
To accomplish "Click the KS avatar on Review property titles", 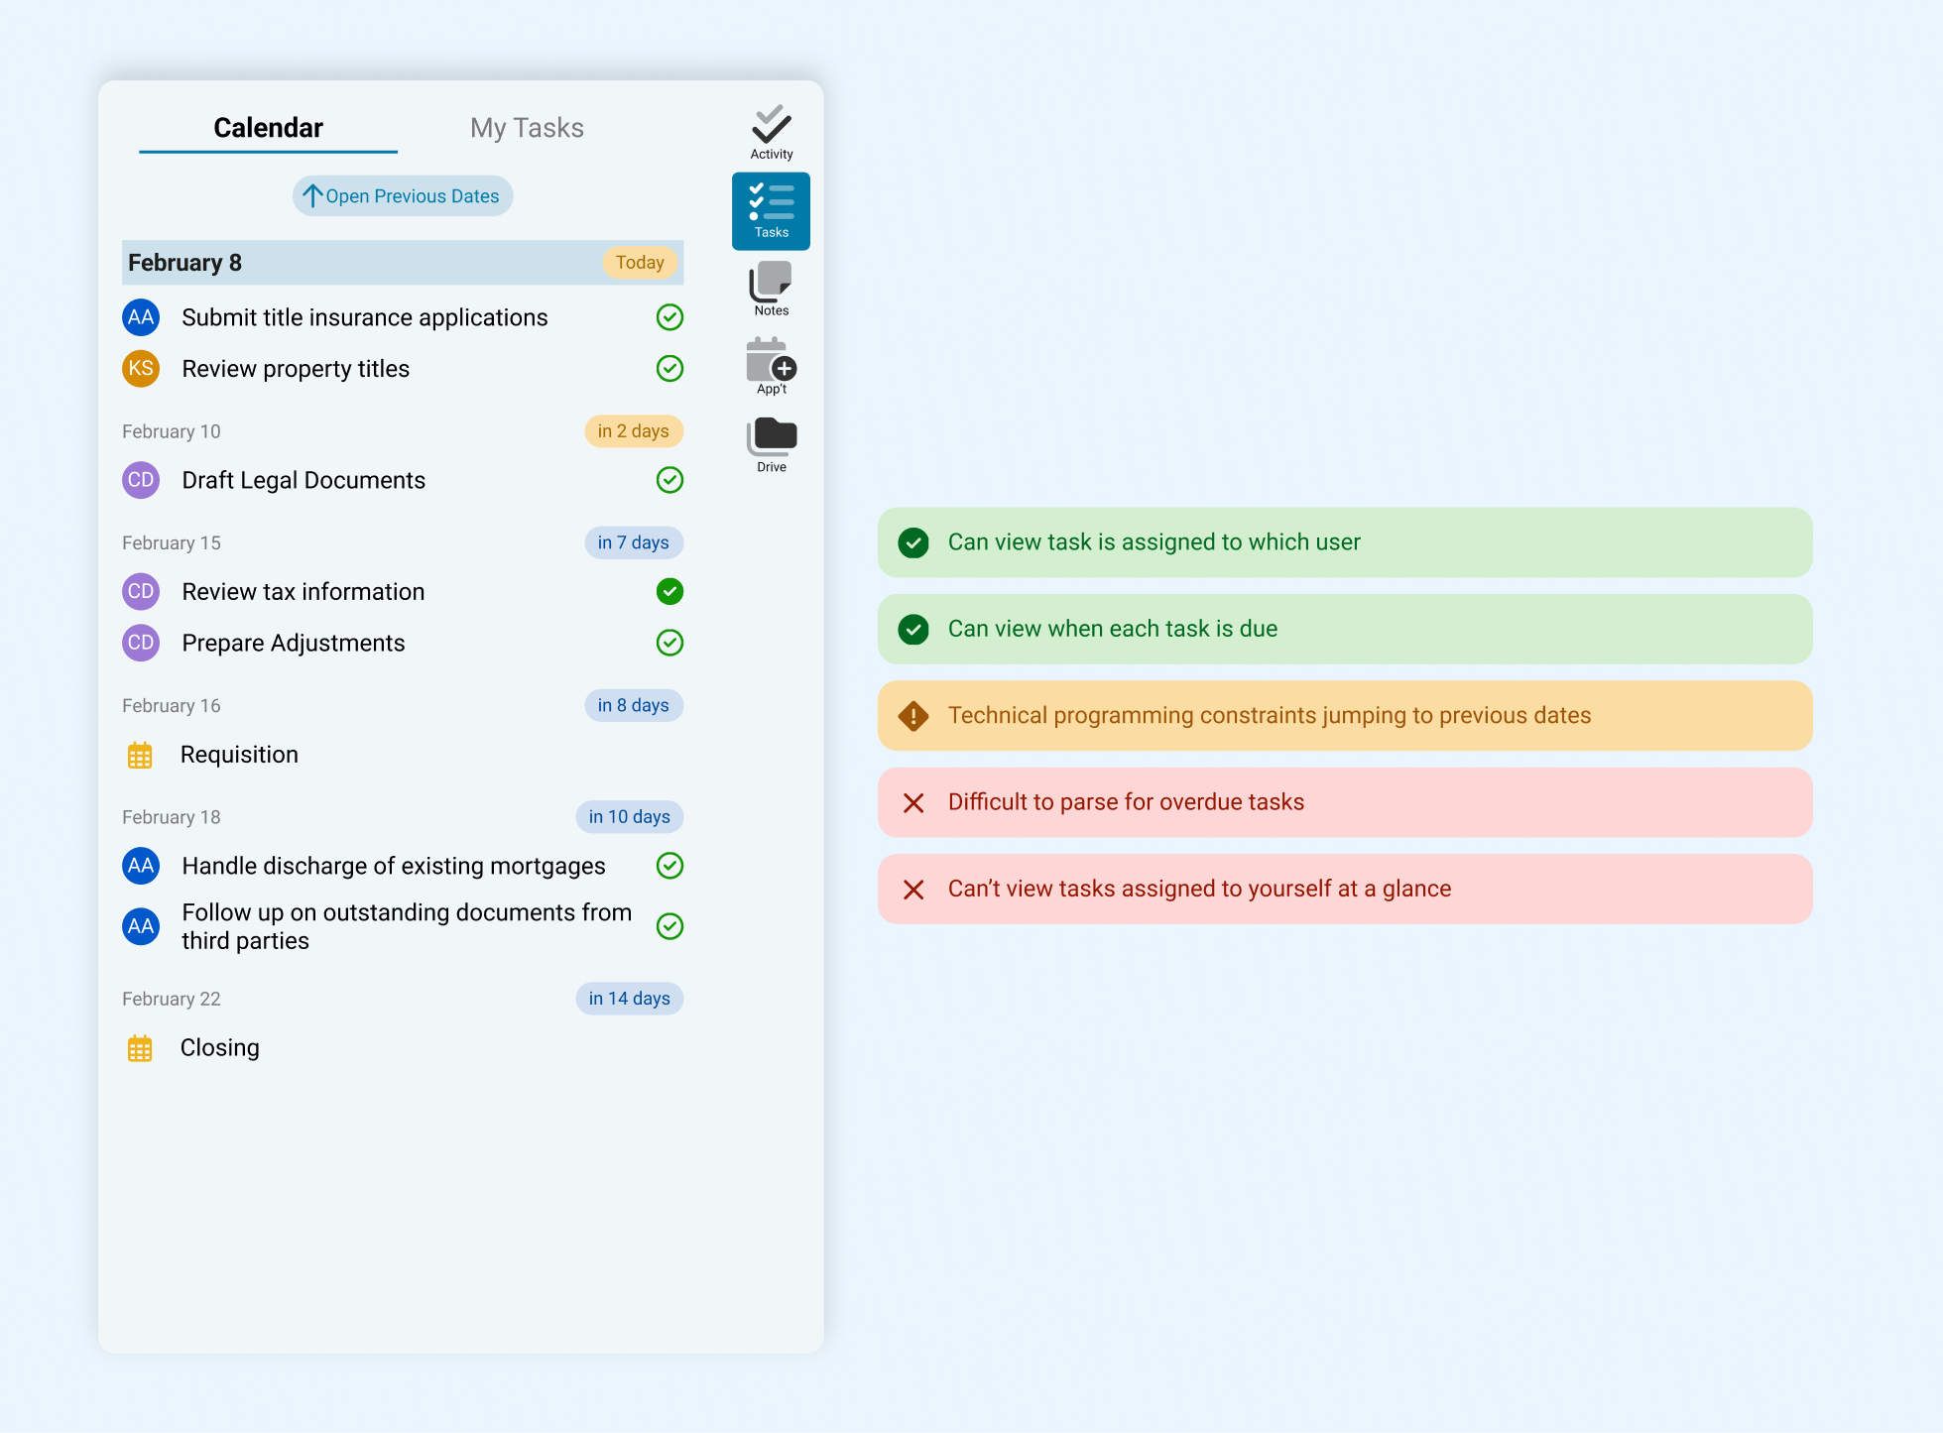I will (141, 369).
